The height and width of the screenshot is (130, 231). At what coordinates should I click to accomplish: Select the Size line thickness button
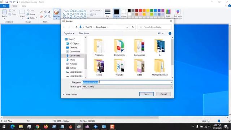pyautogui.click(x=108, y=13)
